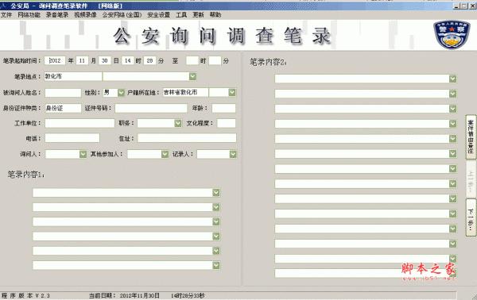
Task: Click the end minute field before 分
Action: click(215, 61)
